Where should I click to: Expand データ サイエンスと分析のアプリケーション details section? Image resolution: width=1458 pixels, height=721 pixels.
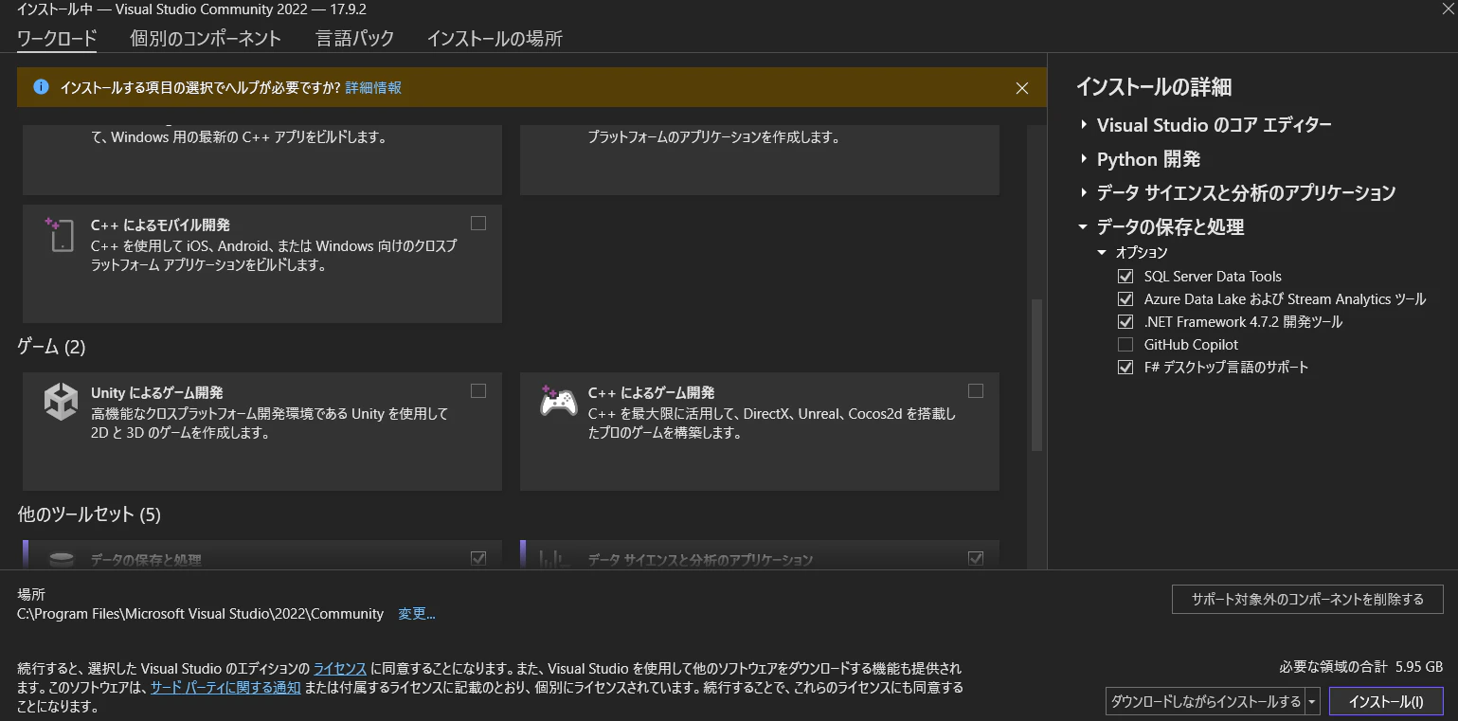click(1084, 192)
